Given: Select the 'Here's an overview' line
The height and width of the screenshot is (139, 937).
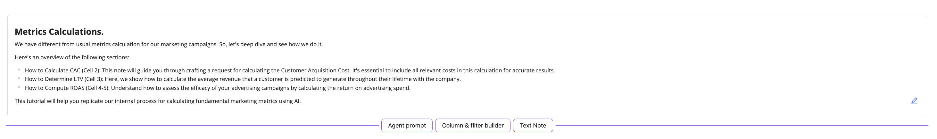Looking at the screenshot, I should [x=72, y=57].
